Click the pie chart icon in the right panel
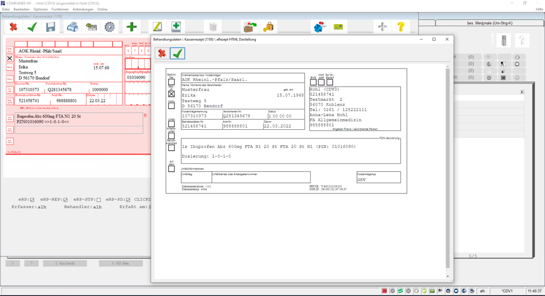 pos(489,64)
